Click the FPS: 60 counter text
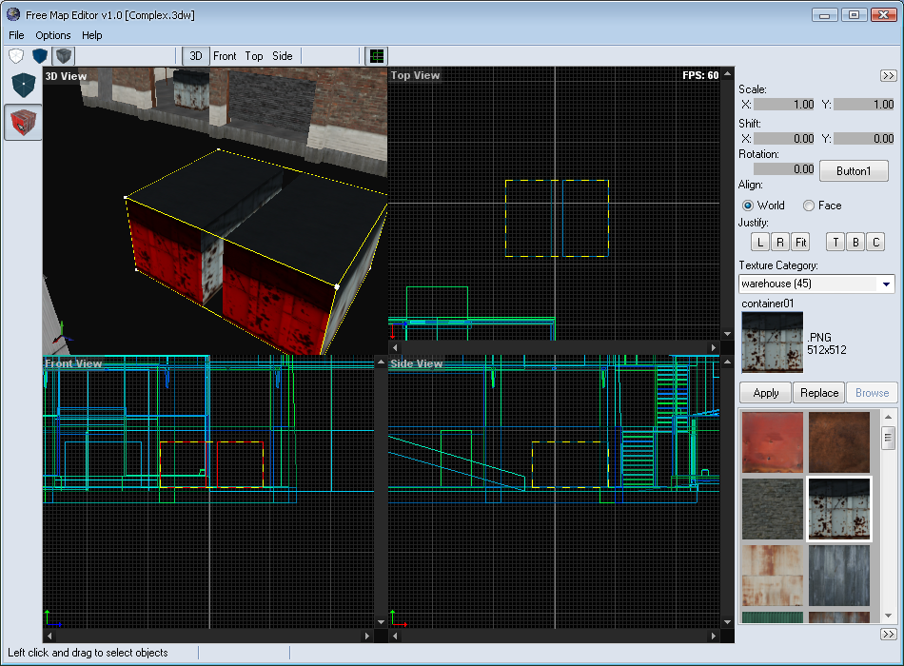The width and height of the screenshot is (904, 666). (700, 75)
